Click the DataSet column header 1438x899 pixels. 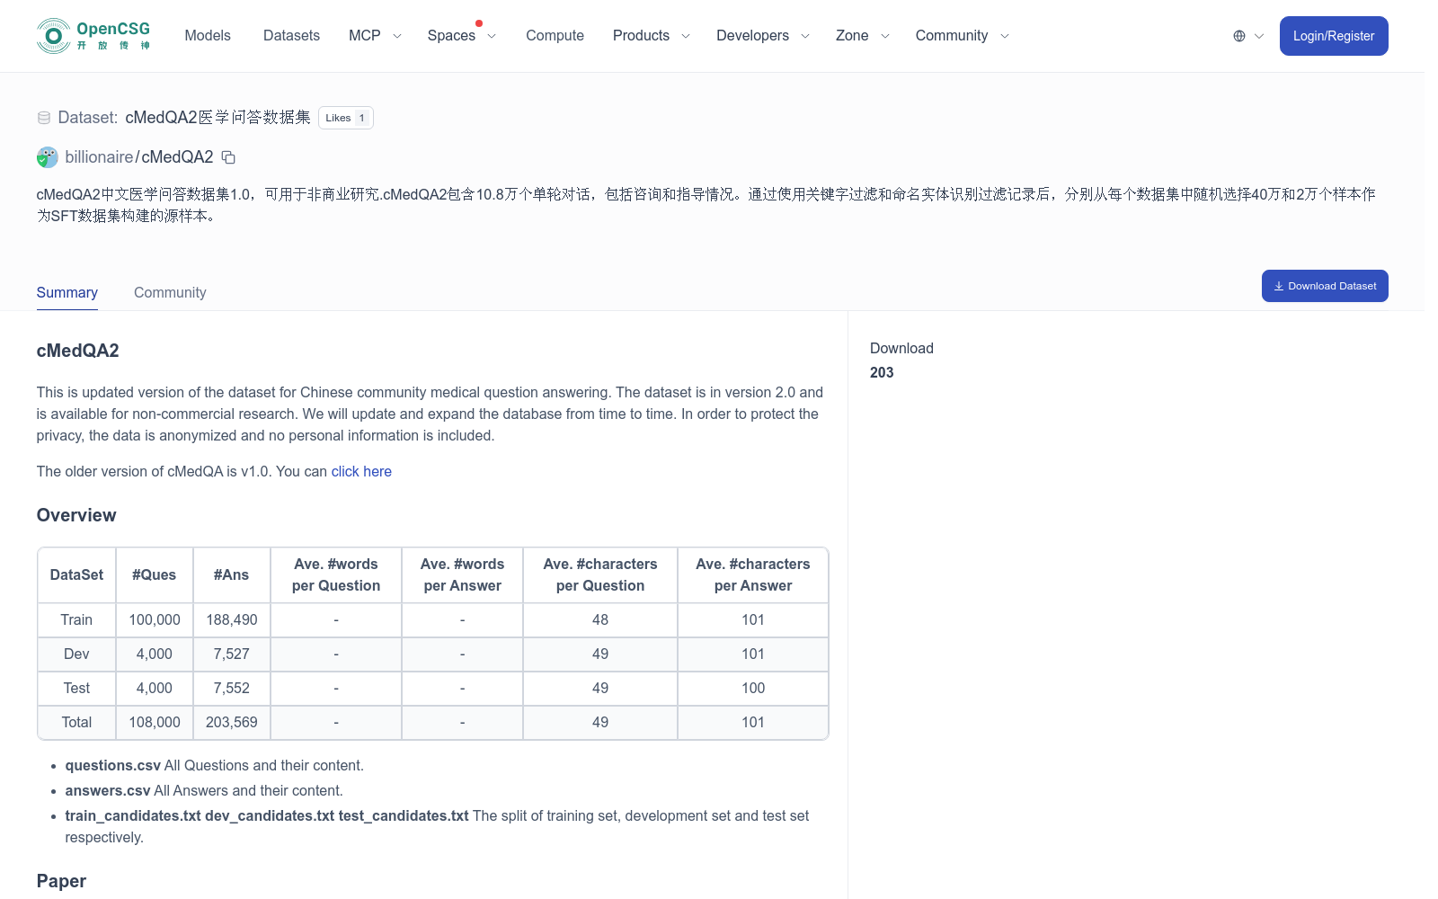(76, 575)
